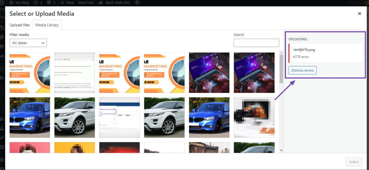The height and width of the screenshot is (170, 369).
Task: Select the blue car thumbnail
Action: 29,117
